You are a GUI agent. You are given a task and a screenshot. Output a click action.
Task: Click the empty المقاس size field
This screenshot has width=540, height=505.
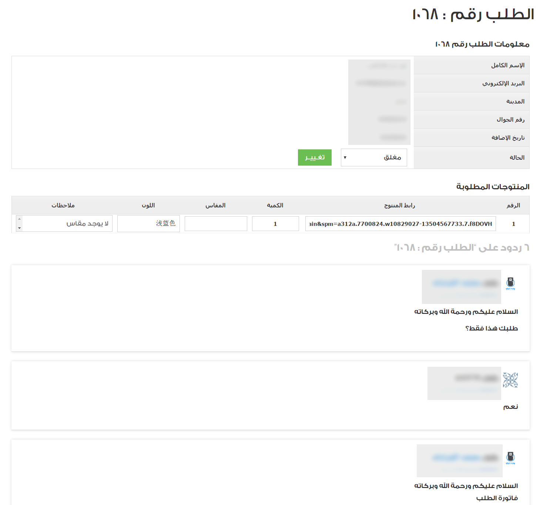(x=216, y=224)
